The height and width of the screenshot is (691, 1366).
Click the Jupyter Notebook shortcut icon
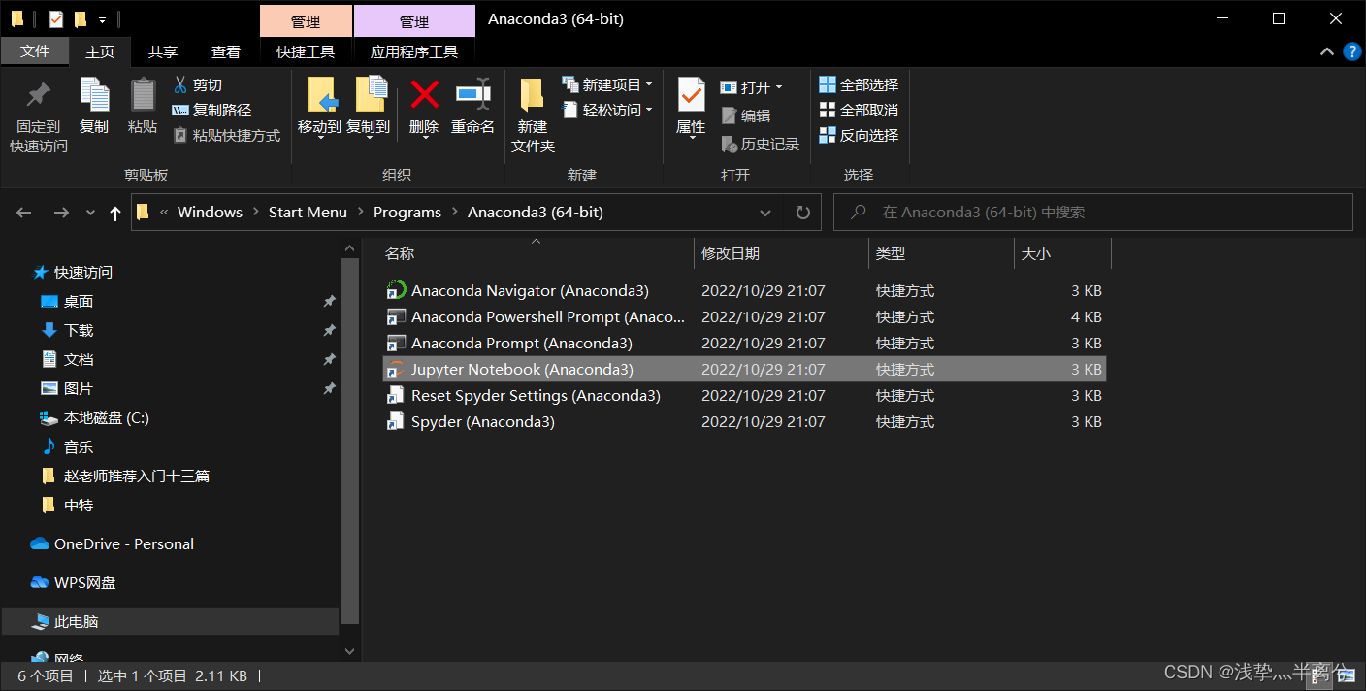point(395,369)
